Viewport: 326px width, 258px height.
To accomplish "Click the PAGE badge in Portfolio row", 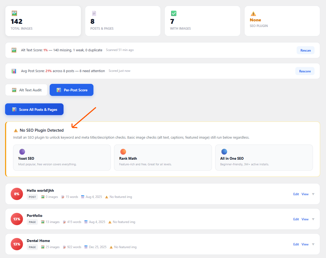I will click(x=32, y=222).
